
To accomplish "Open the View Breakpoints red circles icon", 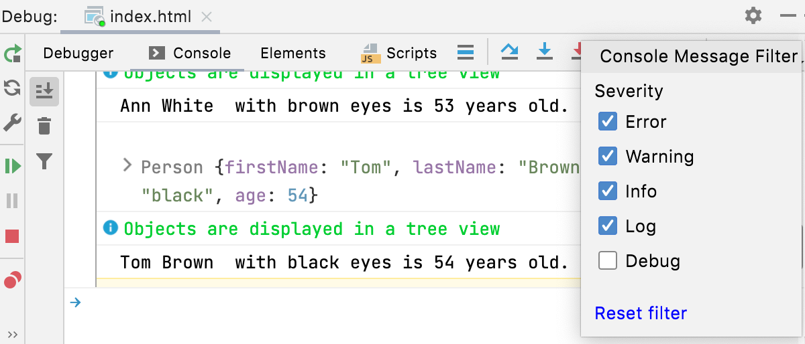I will coord(13,280).
